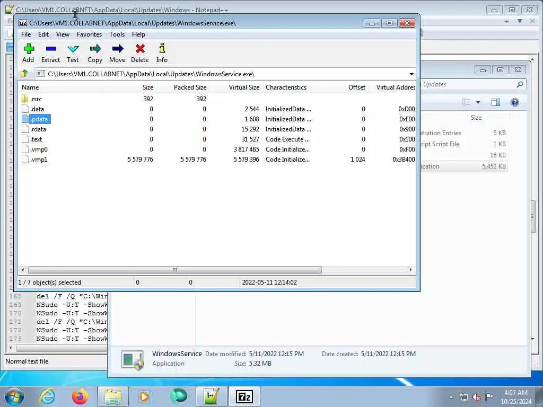Click the 7-Zip address path field
This screenshot has height=407, width=543.
(221, 74)
